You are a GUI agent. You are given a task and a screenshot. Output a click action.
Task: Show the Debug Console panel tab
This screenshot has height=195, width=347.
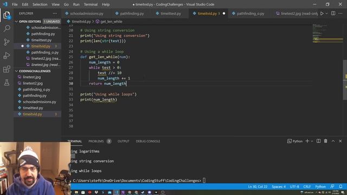coord(148,141)
